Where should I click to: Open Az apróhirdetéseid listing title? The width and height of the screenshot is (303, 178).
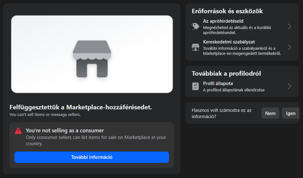coord(223,21)
